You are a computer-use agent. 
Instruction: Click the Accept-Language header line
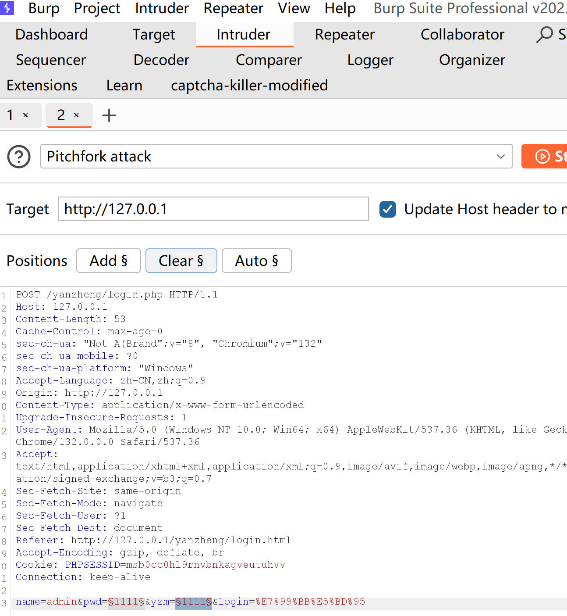pyautogui.click(x=111, y=380)
